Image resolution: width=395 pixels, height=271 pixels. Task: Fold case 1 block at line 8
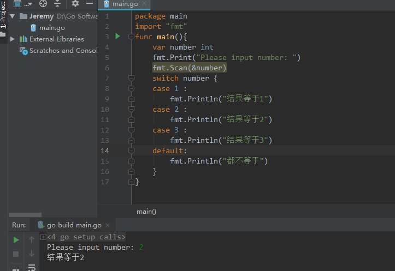131,88
